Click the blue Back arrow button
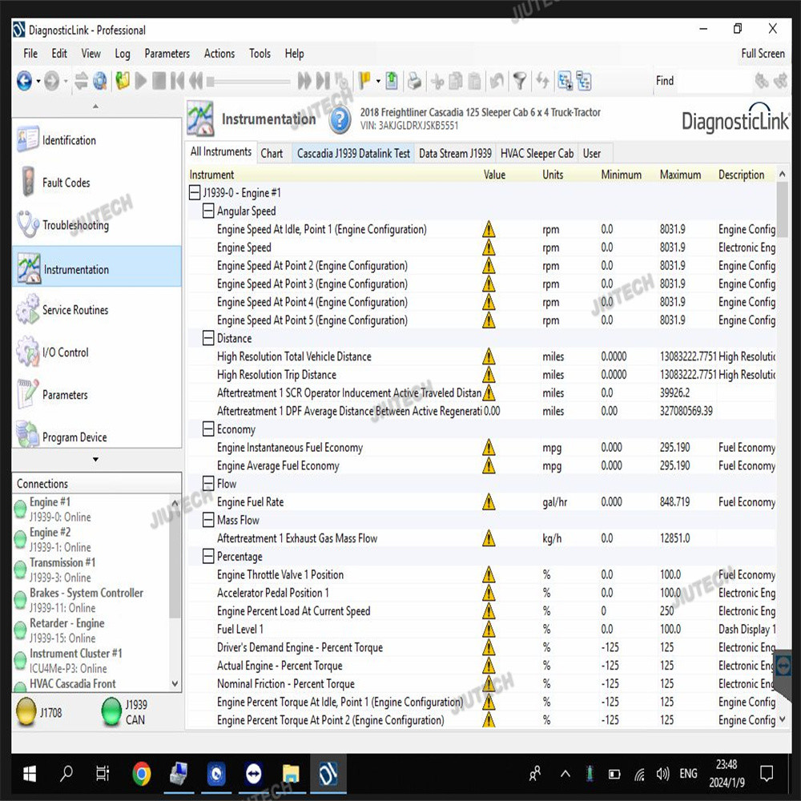Image resolution: width=801 pixels, height=801 pixels. point(24,81)
